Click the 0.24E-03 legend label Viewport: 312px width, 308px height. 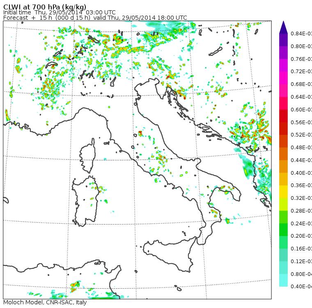pyautogui.click(x=301, y=223)
